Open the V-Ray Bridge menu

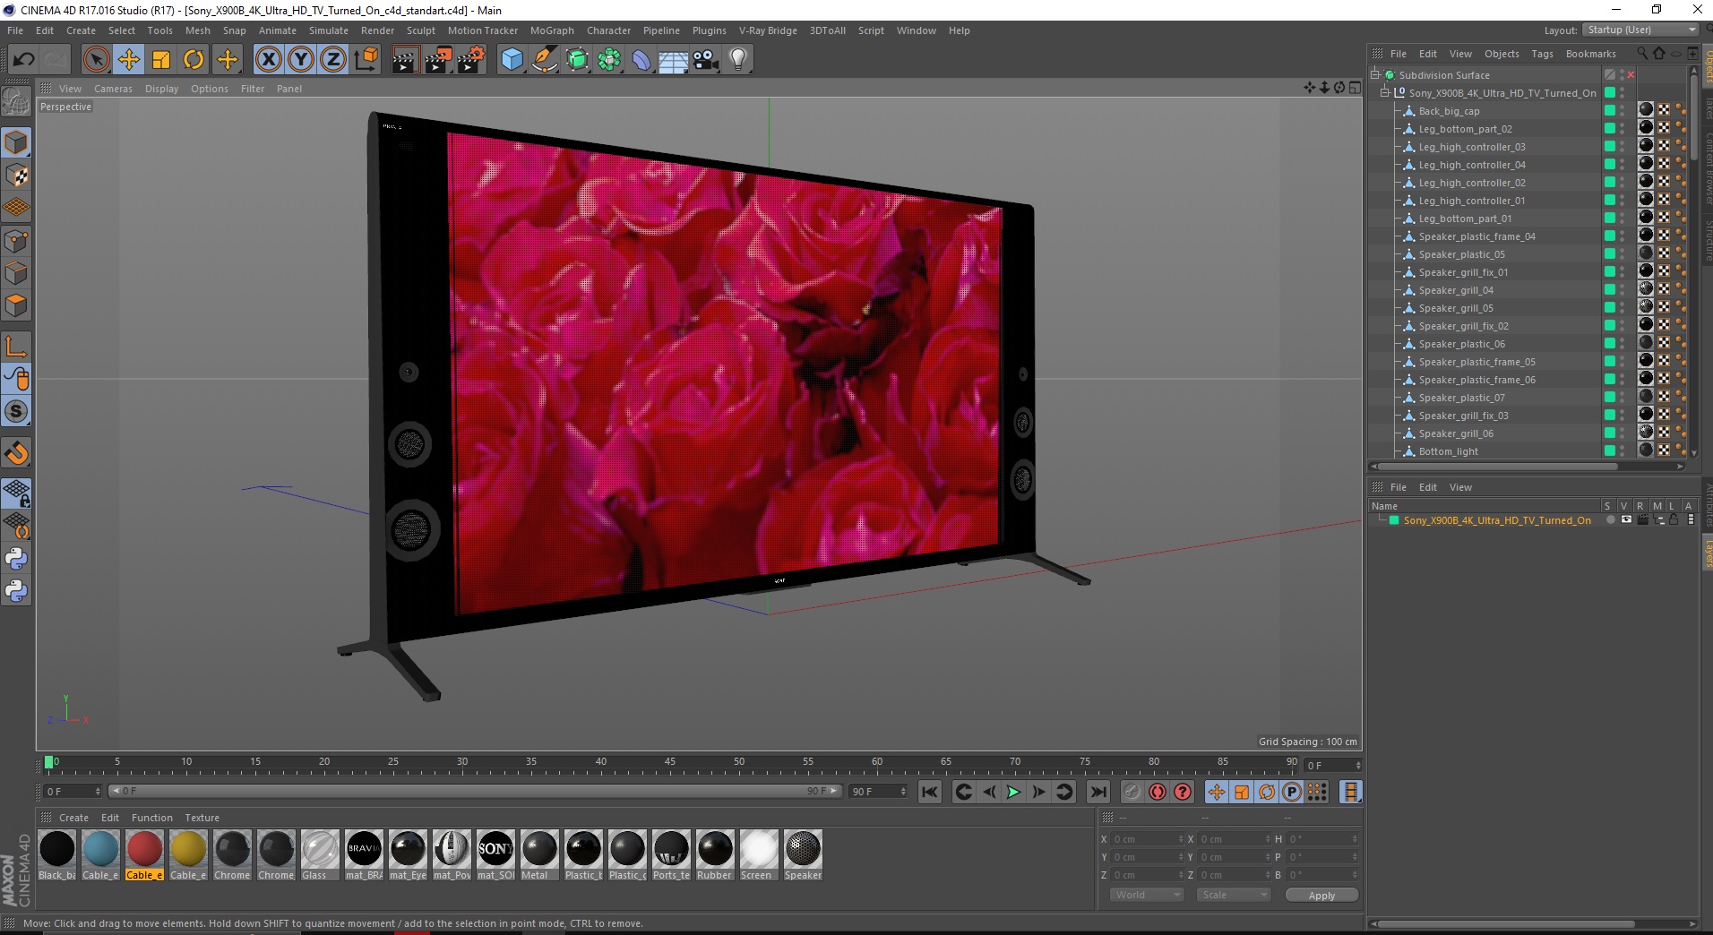768,30
